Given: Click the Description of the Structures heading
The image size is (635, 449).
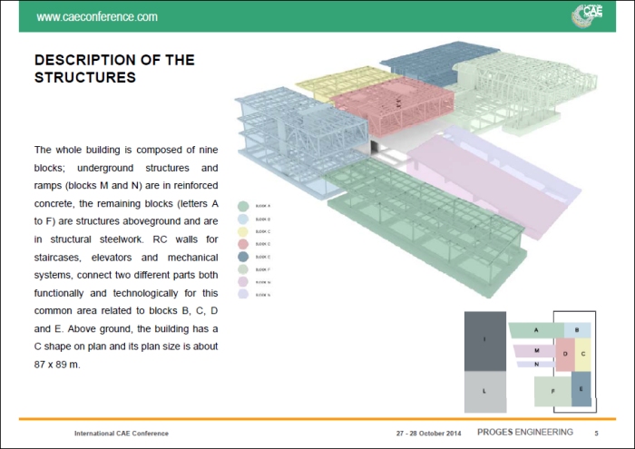Looking at the screenshot, I should (114, 69).
